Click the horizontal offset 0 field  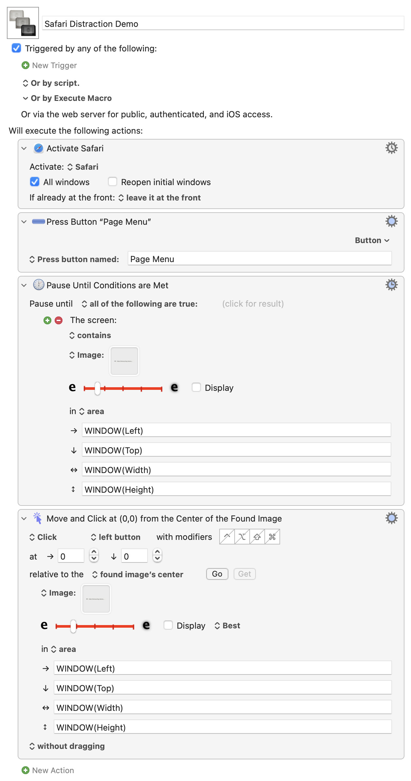coord(71,556)
